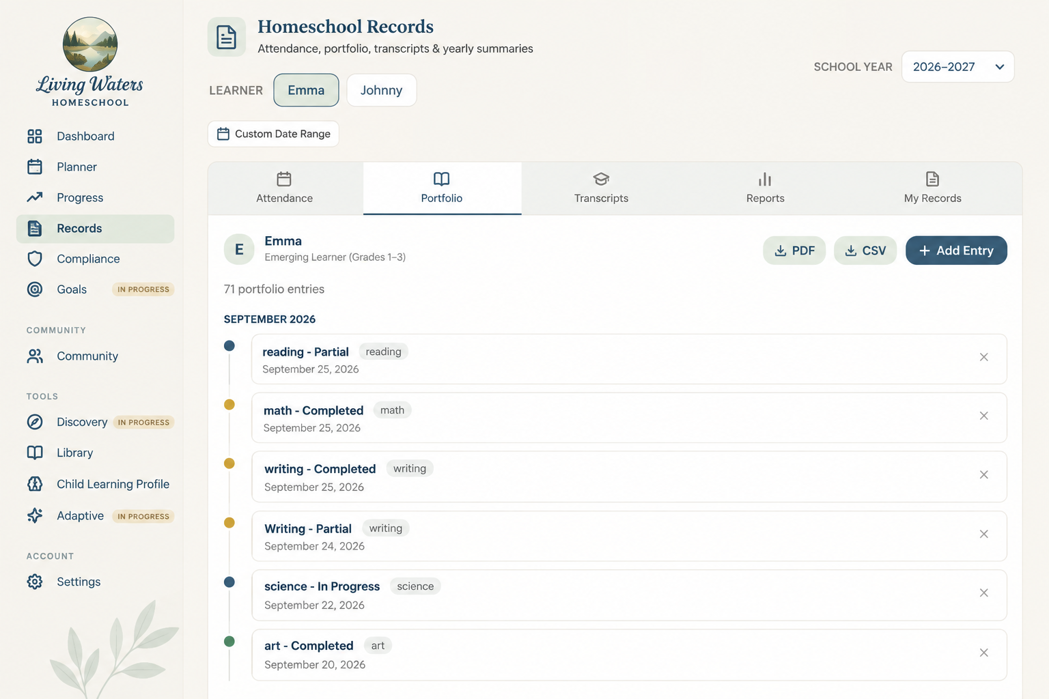
Task: Go to the Reports tab
Action: tap(765, 188)
